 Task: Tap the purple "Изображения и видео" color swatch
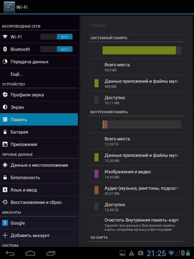point(96,174)
